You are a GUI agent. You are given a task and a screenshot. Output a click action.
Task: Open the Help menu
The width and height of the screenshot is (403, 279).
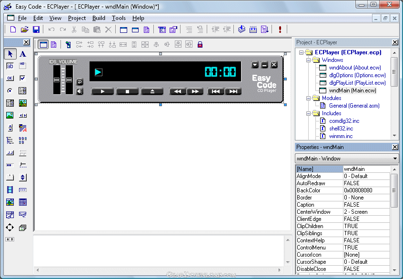tap(138, 18)
